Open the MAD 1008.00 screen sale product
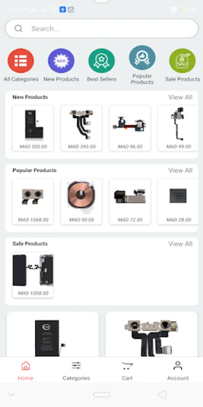 (x=33, y=275)
